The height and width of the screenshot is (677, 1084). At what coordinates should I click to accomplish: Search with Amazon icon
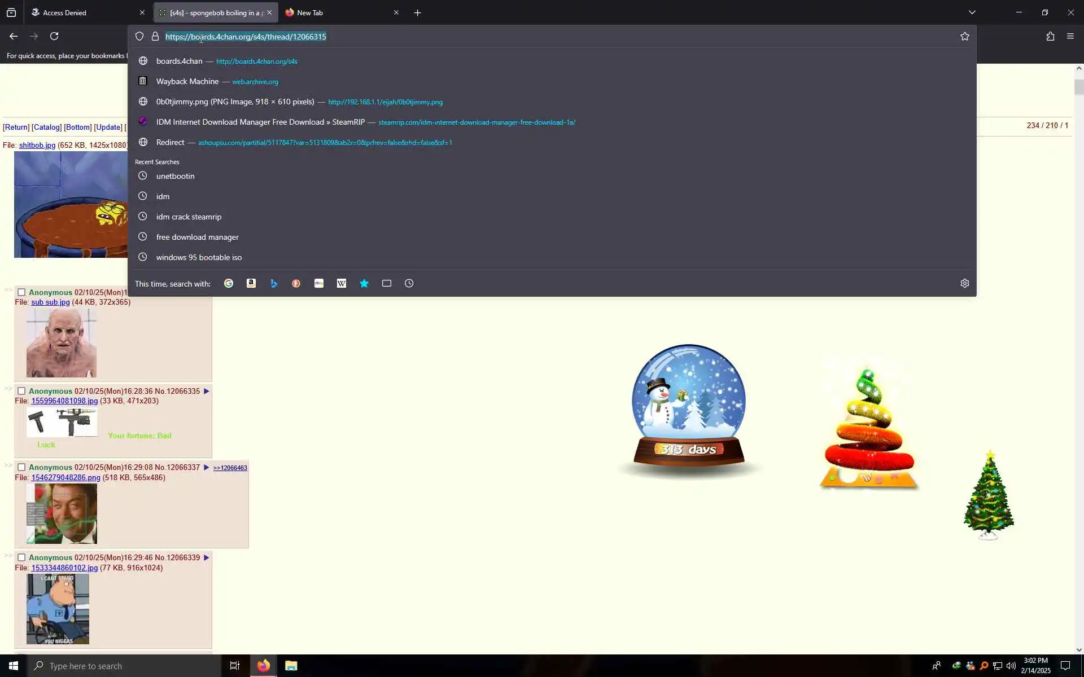click(x=251, y=283)
